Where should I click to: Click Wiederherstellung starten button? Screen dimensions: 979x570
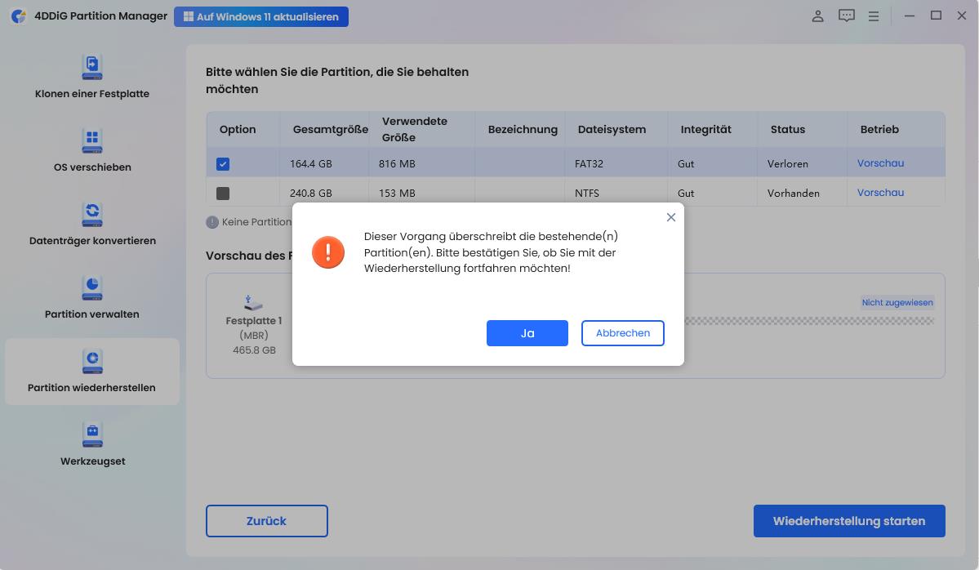(849, 521)
